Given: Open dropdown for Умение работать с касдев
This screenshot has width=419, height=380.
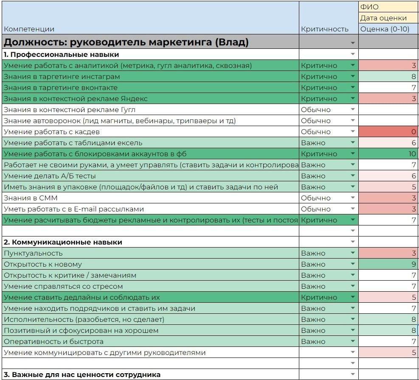Looking at the screenshot, I should (x=352, y=132).
